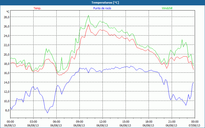Click the 24,0 y-axis value
This screenshot has width=205, height=128.
pyautogui.click(x=6, y=36)
